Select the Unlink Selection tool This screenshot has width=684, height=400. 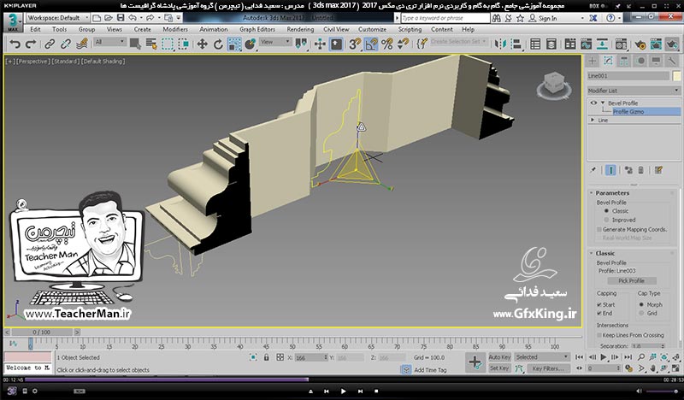pyautogui.click(x=66, y=44)
